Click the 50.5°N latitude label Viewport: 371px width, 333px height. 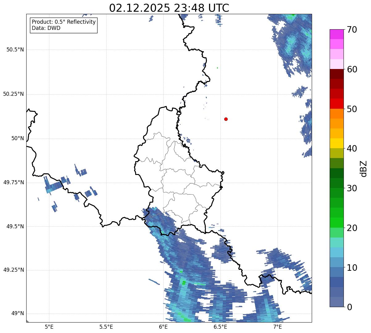pyautogui.click(x=15, y=50)
